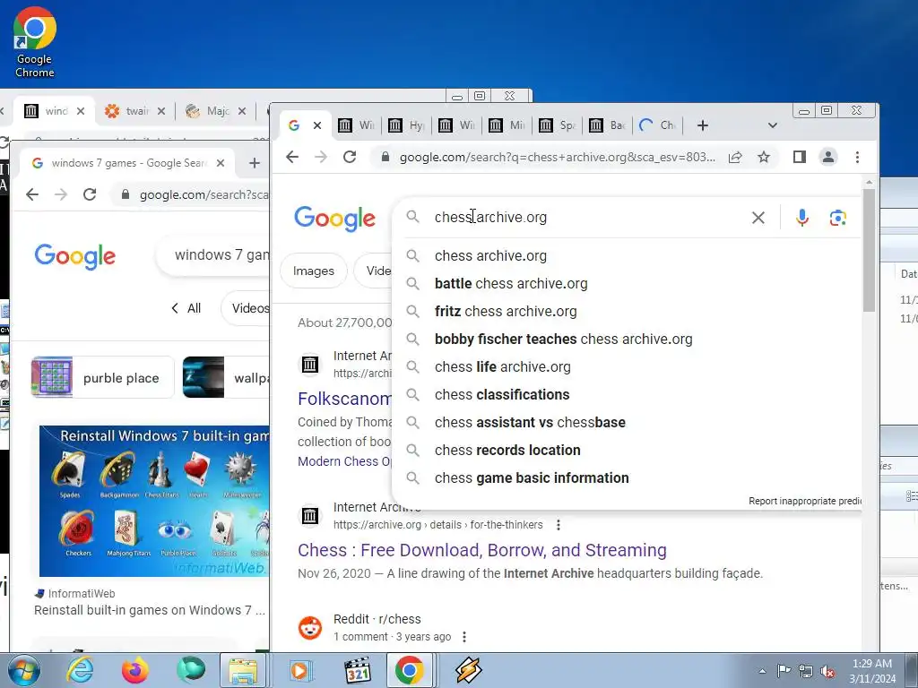Image resolution: width=918 pixels, height=688 pixels.
Task: Switch to 'Ba' archive tab in front Chrome
Action: pos(608,125)
